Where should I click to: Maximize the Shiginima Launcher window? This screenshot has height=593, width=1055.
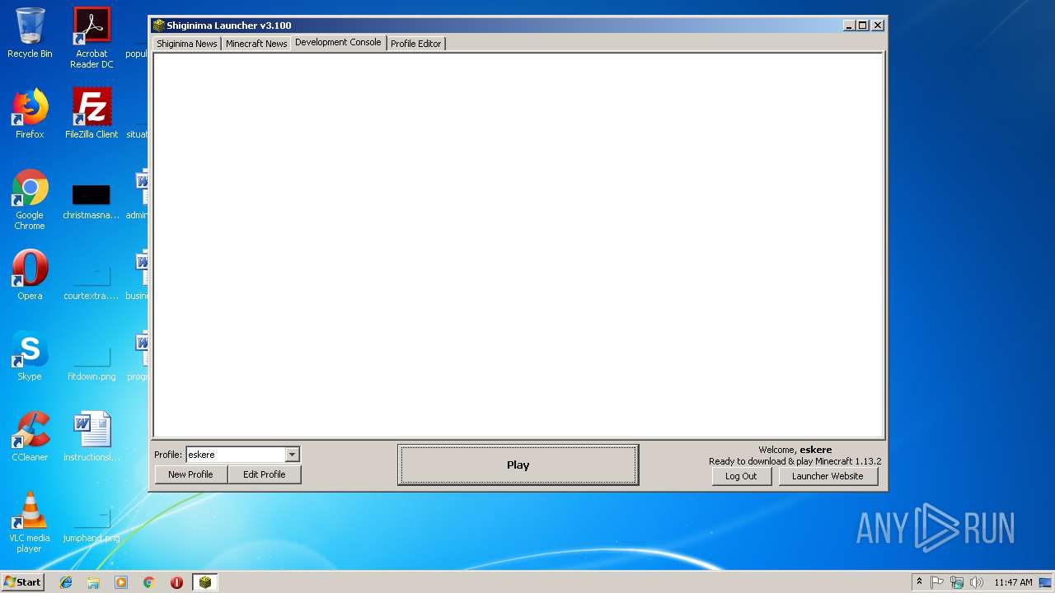coord(862,26)
